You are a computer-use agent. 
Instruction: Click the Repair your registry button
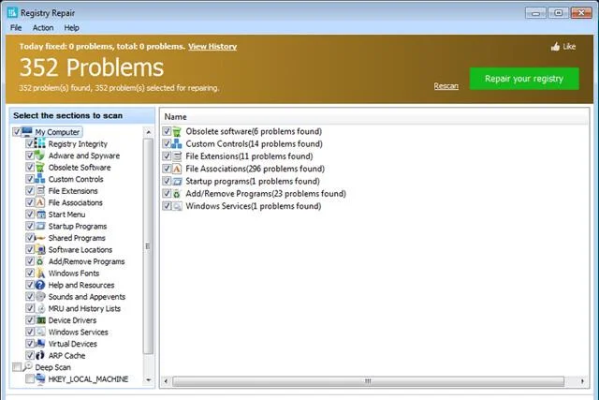(x=524, y=79)
